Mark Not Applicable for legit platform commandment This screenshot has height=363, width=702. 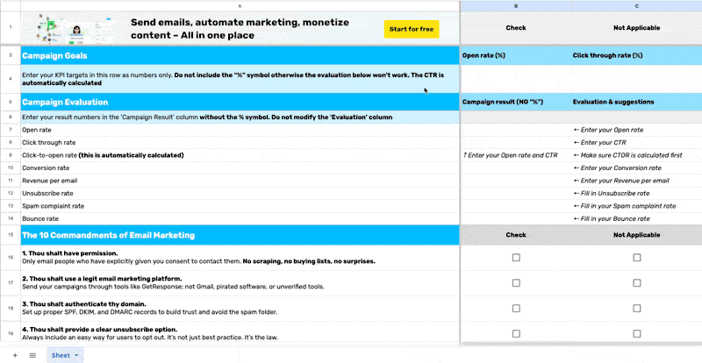point(636,283)
